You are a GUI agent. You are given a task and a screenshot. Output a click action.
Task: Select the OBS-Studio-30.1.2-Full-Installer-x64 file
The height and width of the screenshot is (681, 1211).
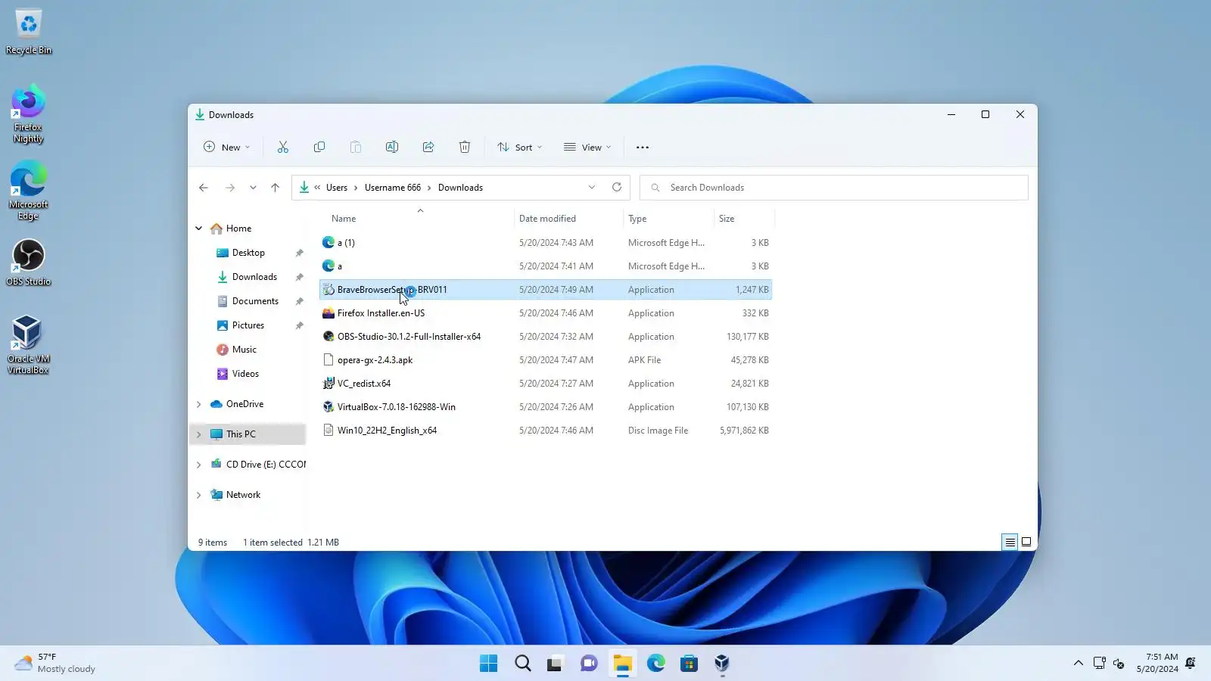point(546,337)
